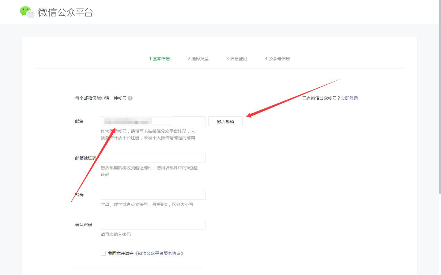Image resolution: width=441 pixels, height=275 pixels.
Task: Click the 密码 password input field
Action: [x=153, y=194]
